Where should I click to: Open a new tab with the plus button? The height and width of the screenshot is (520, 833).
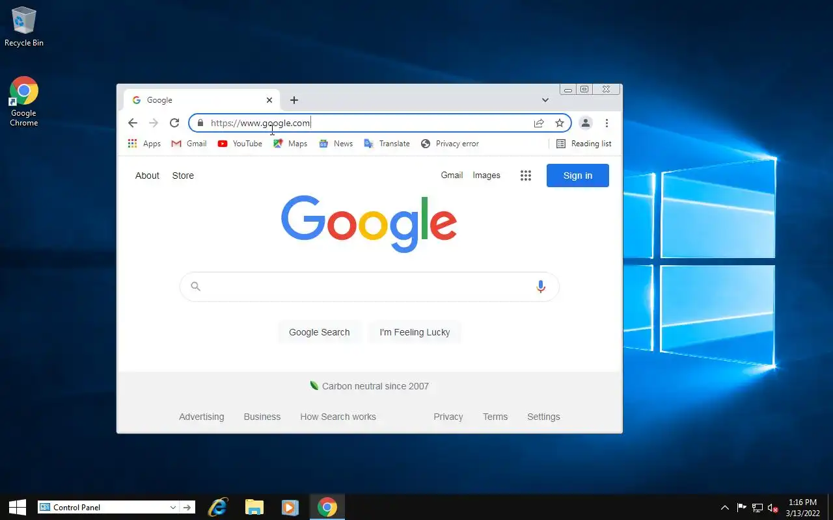click(x=294, y=100)
